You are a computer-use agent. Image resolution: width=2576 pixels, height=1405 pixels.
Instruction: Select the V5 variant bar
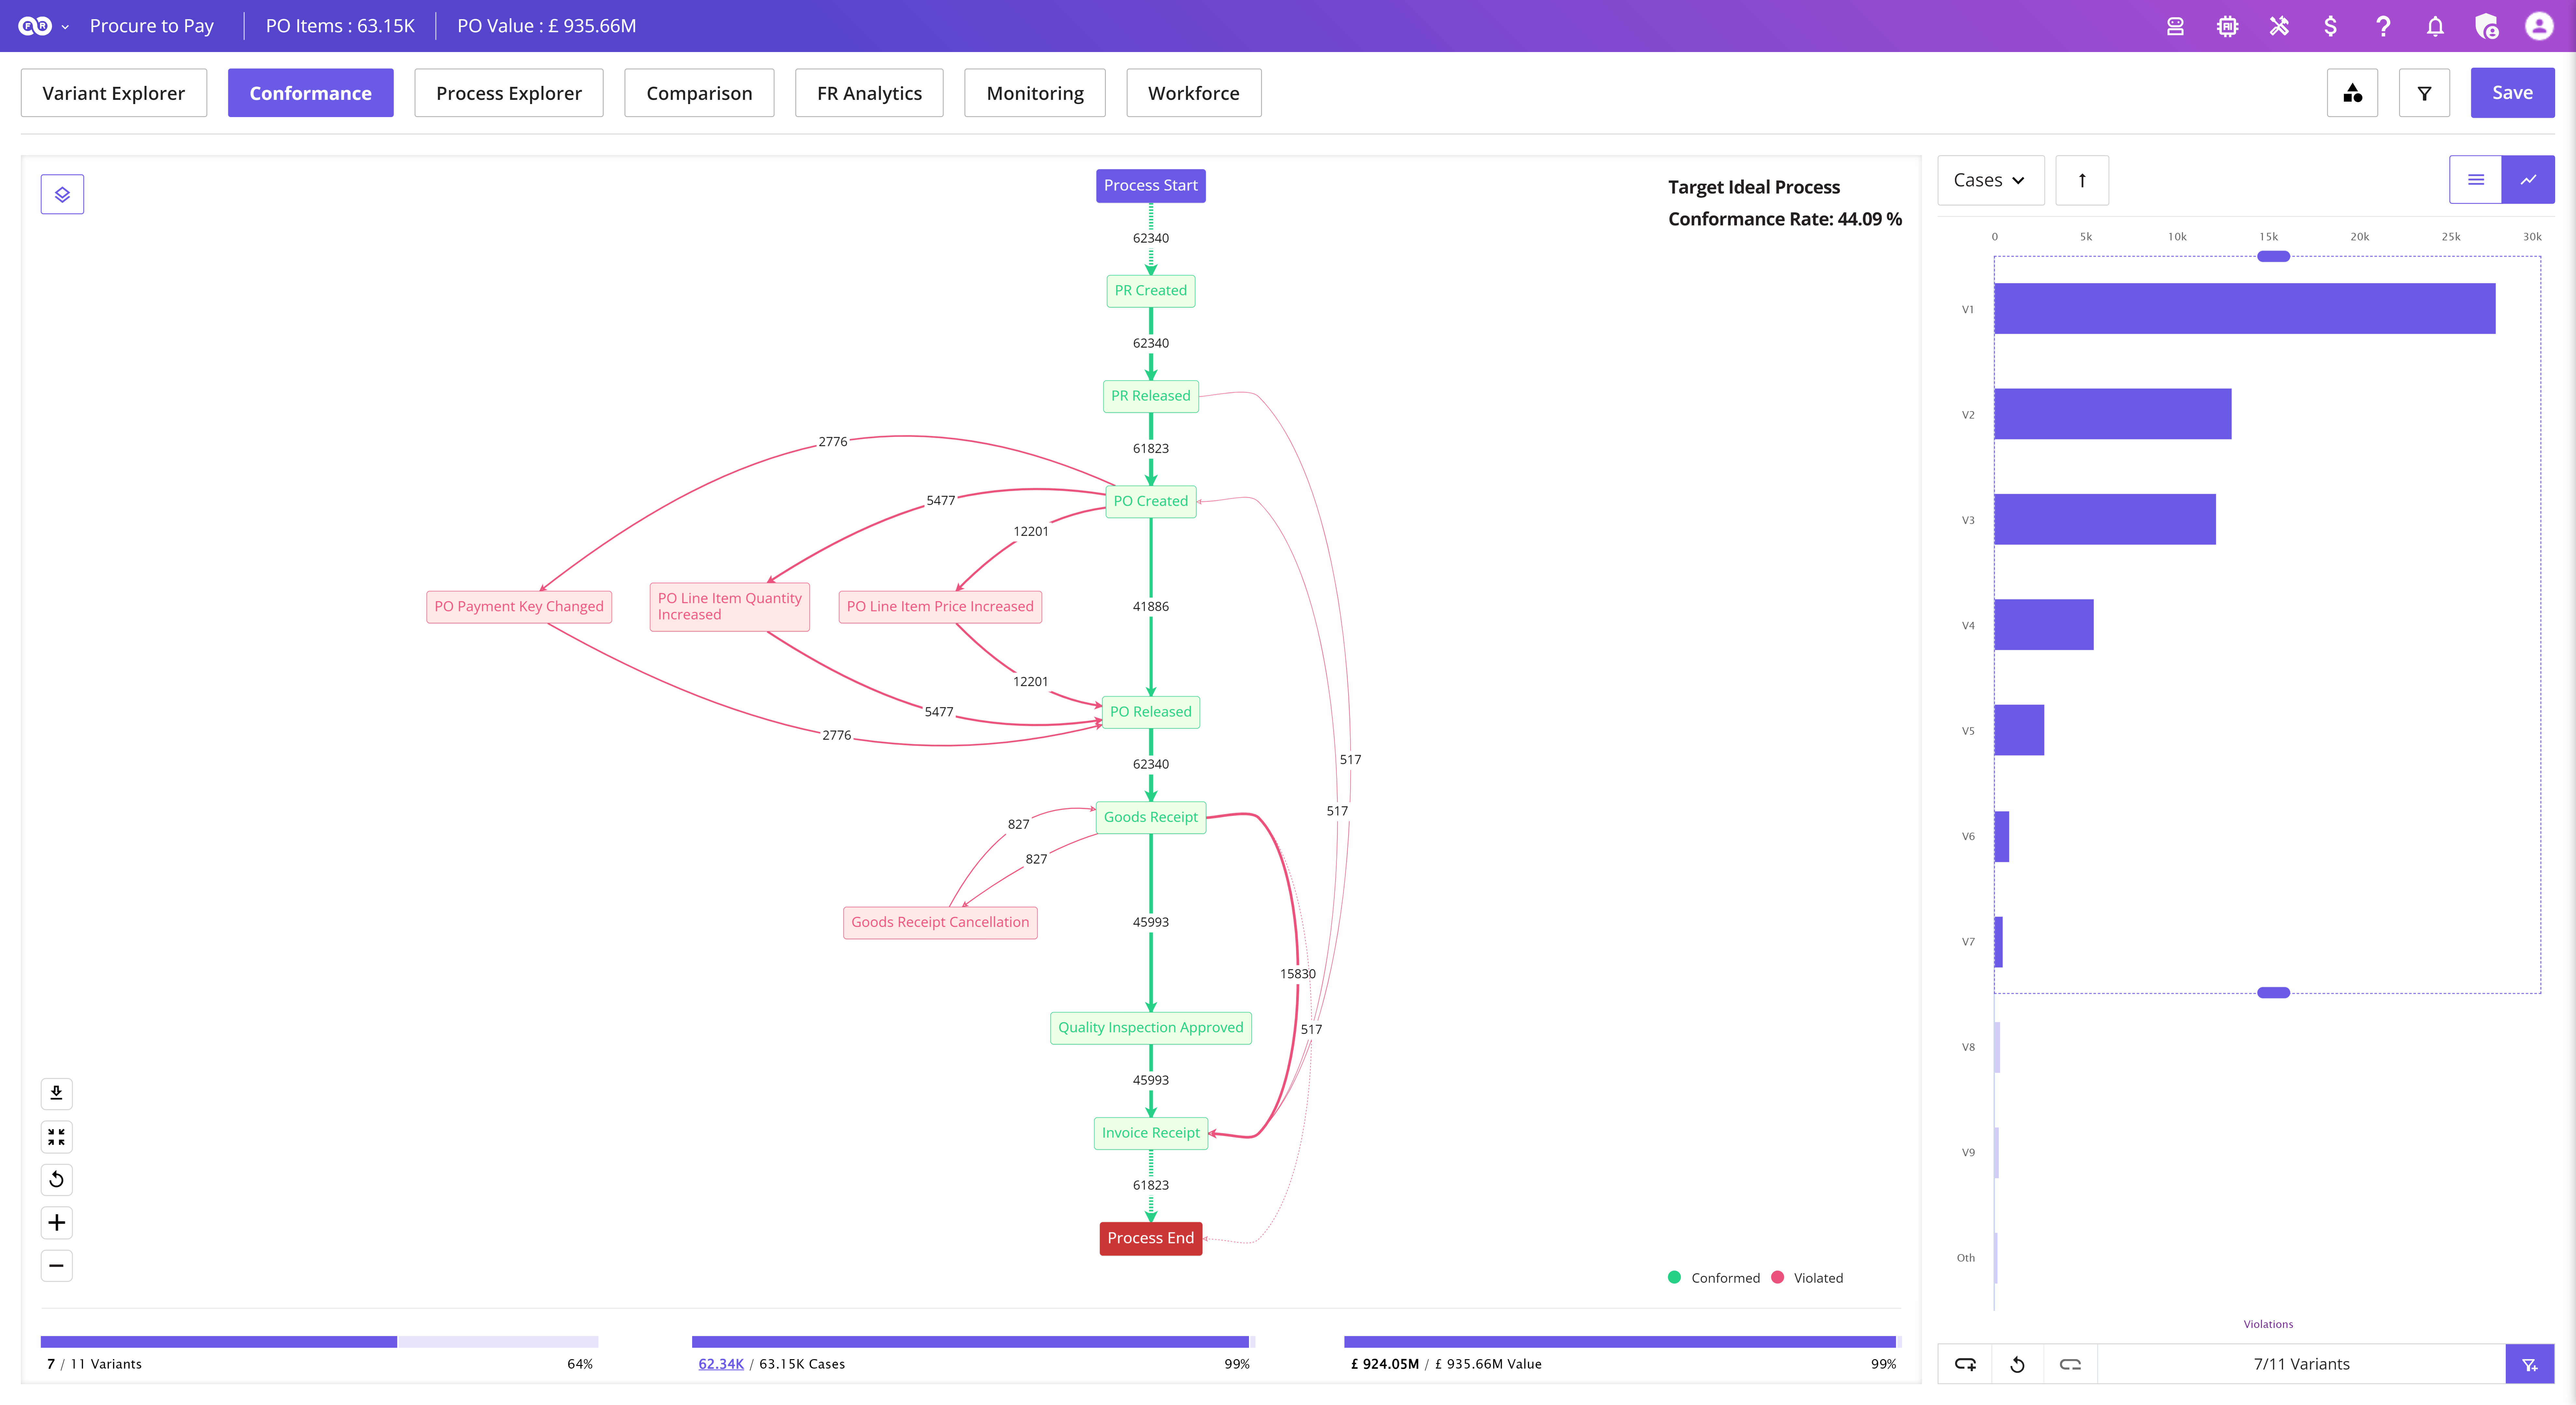tap(2019, 730)
